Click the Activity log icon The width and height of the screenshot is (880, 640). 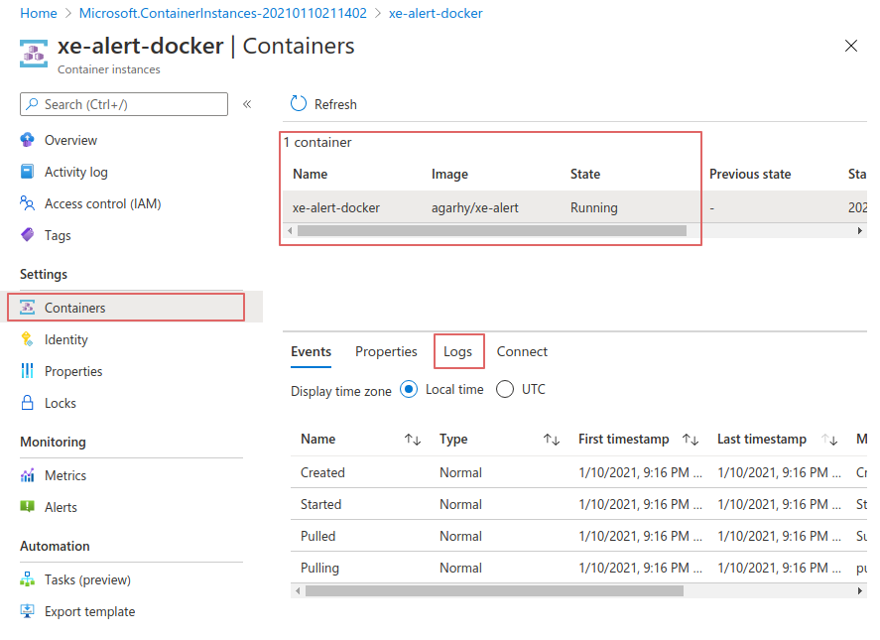pos(27,172)
